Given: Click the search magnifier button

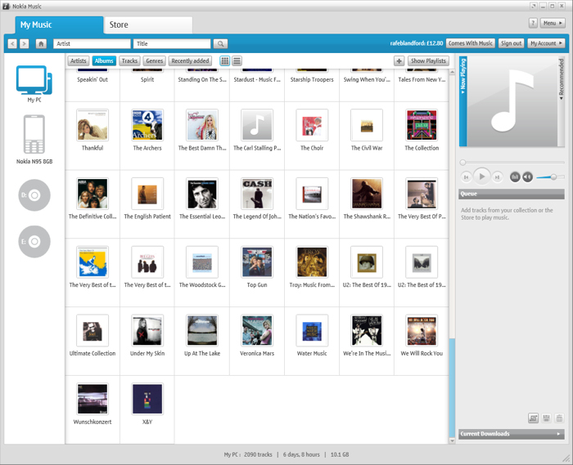Looking at the screenshot, I should (x=221, y=44).
